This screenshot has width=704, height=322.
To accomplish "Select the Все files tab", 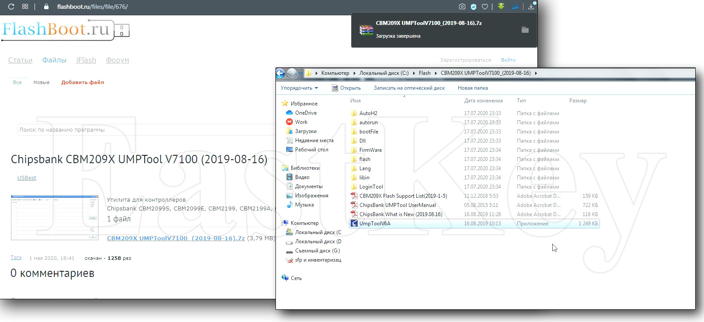I will point(17,82).
